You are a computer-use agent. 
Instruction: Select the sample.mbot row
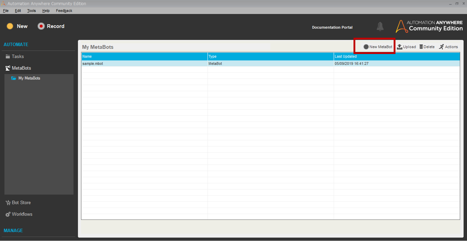tap(93, 64)
